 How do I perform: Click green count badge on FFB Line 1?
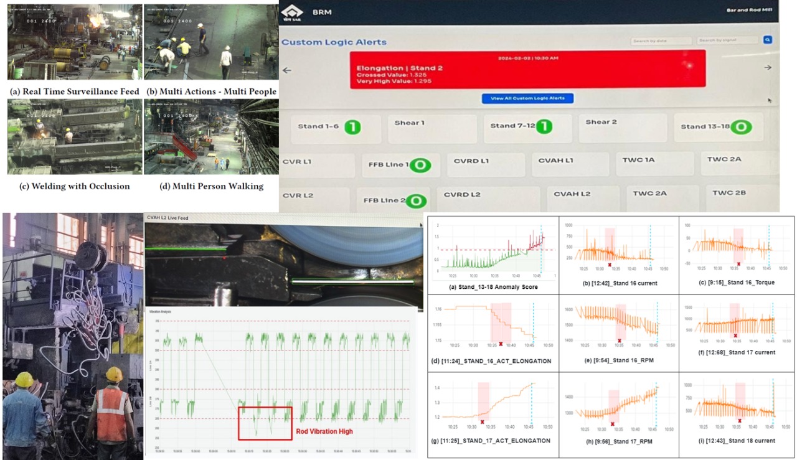pos(420,166)
